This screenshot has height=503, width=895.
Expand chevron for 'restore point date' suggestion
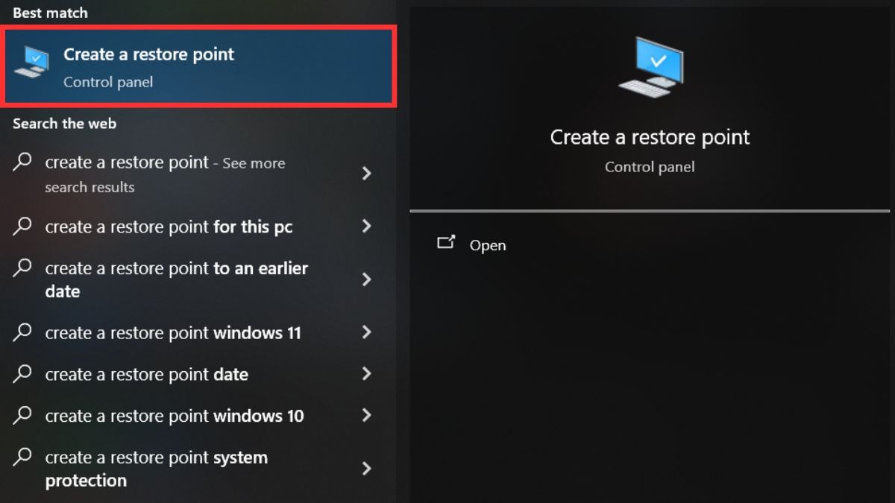tap(366, 374)
